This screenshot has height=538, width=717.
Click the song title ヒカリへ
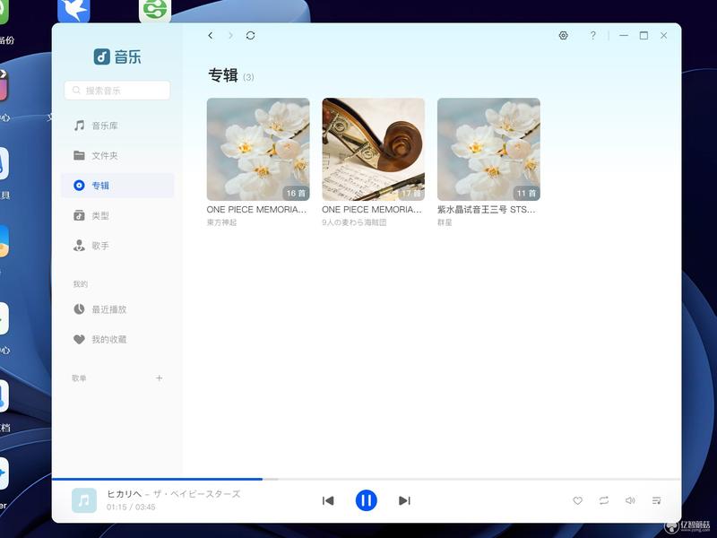(x=125, y=494)
